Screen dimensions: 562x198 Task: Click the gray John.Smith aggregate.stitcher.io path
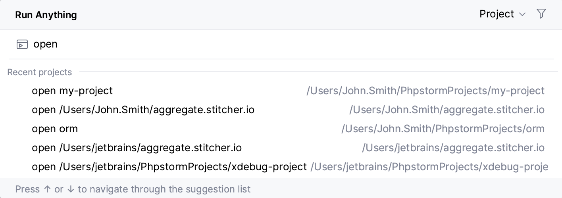click(x=447, y=110)
